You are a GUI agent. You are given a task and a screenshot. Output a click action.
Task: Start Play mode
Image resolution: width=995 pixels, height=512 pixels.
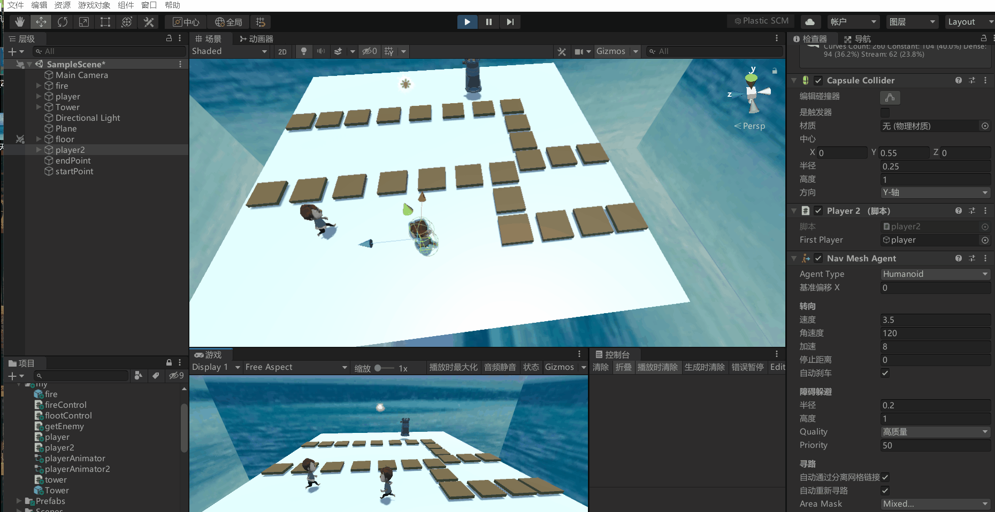point(468,22)
